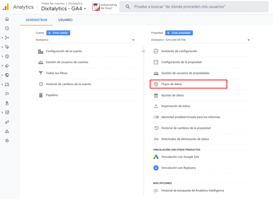The height and width of the screenshot is (199, 273).
Task: Select the ADMINISTRAR tab
Action: pyautogui.click(x=36, y=20)
